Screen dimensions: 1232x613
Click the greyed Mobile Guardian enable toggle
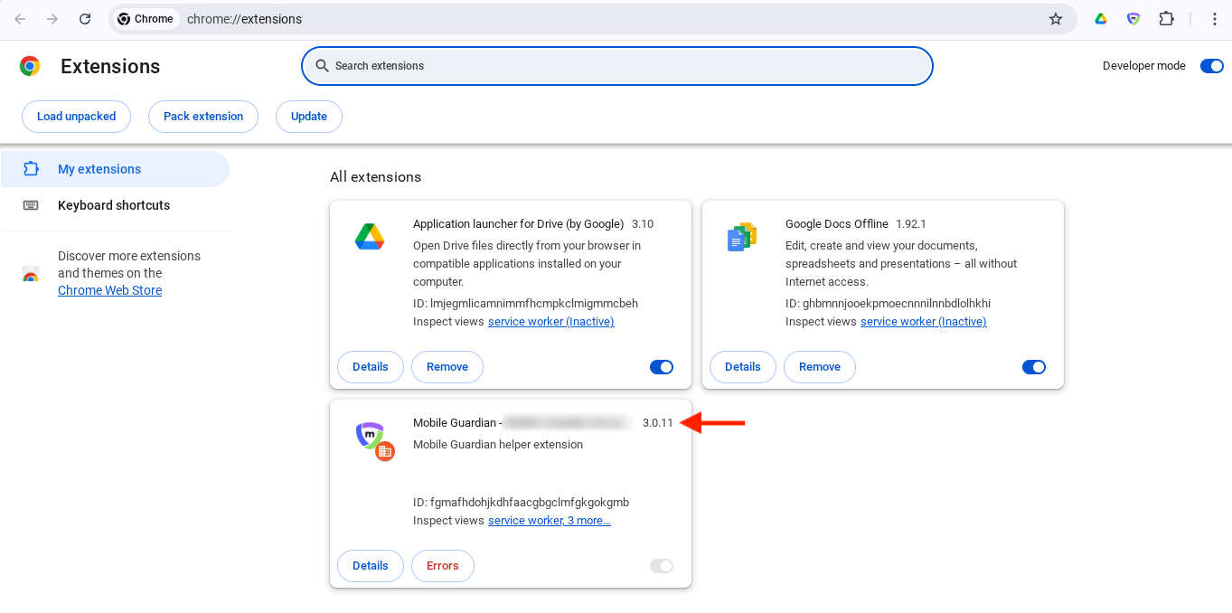tap(662, 566)
